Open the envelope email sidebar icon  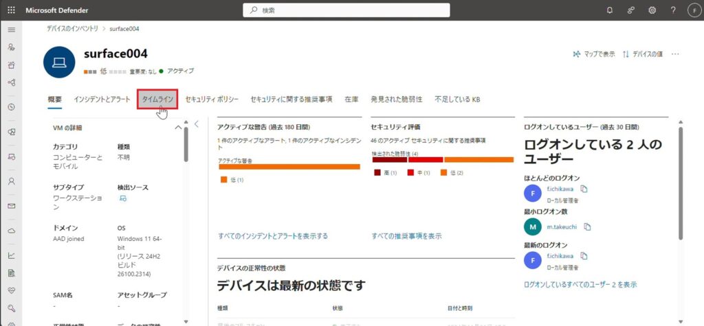pos(12,207)
